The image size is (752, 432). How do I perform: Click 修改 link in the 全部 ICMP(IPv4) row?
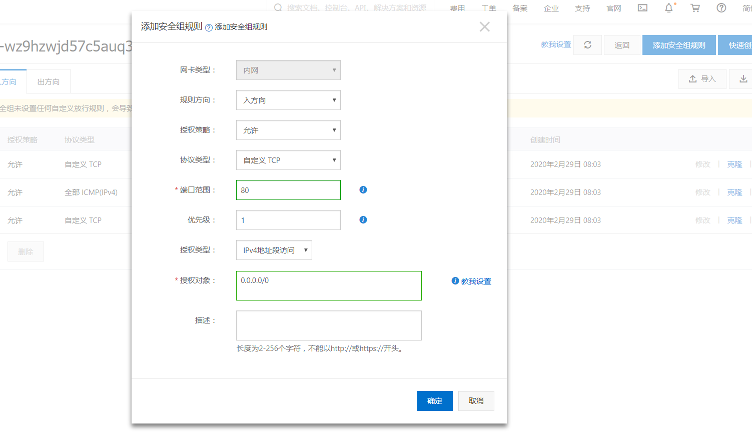click(702, 192)
